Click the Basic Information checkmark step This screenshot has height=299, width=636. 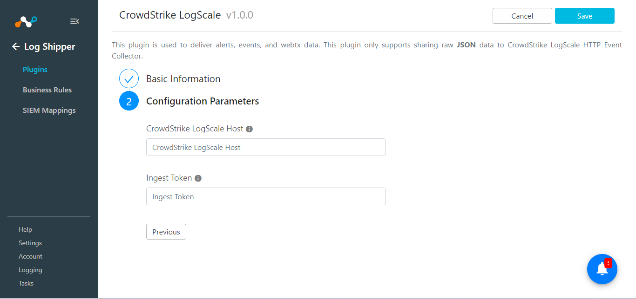tap(129, 79)
